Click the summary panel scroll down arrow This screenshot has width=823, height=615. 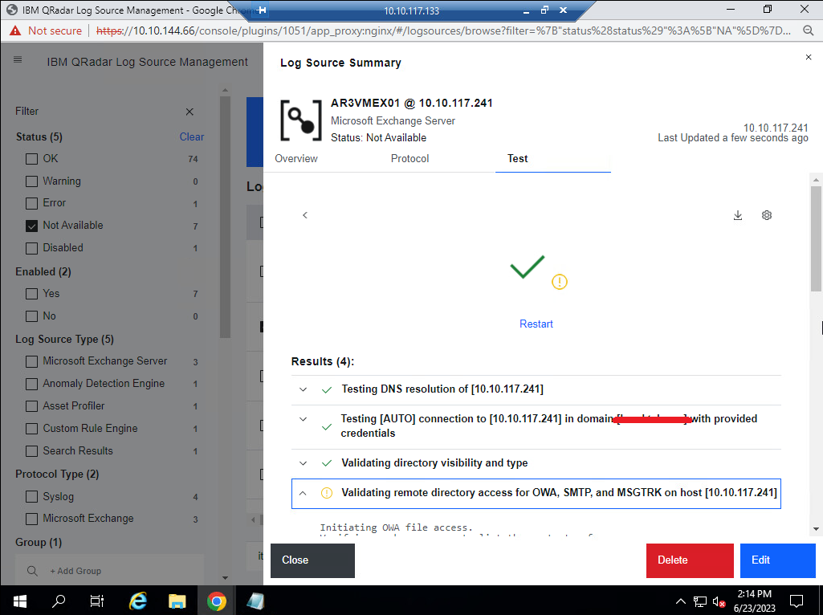[816, 529]
